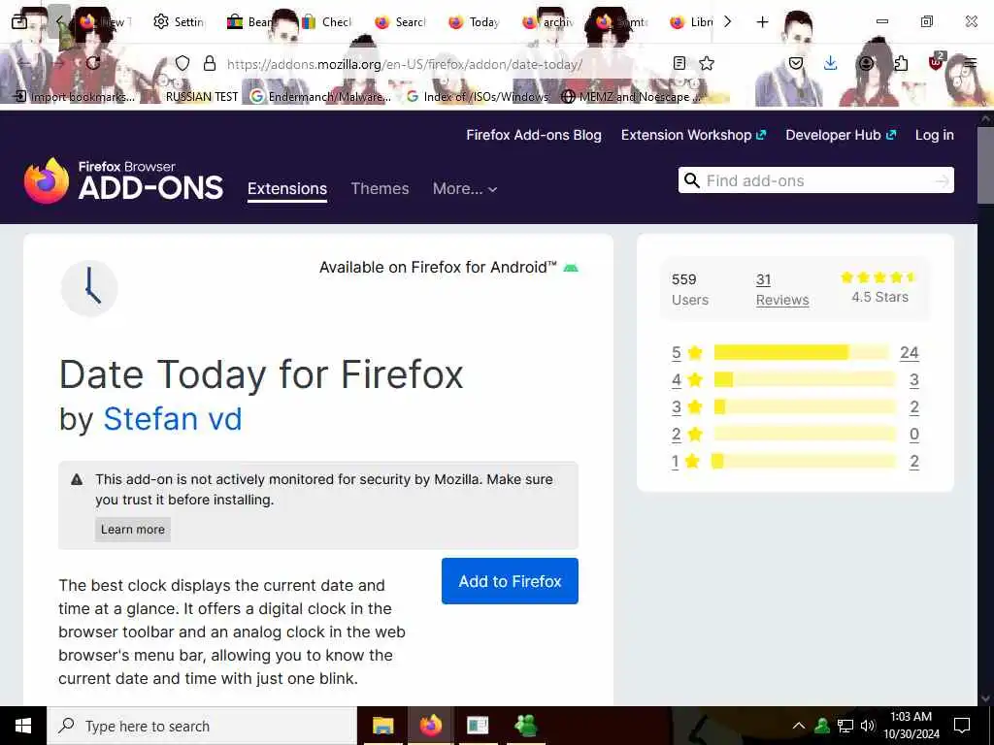Switch to the Check tab

pyautogui.click(x=326, y=22)
